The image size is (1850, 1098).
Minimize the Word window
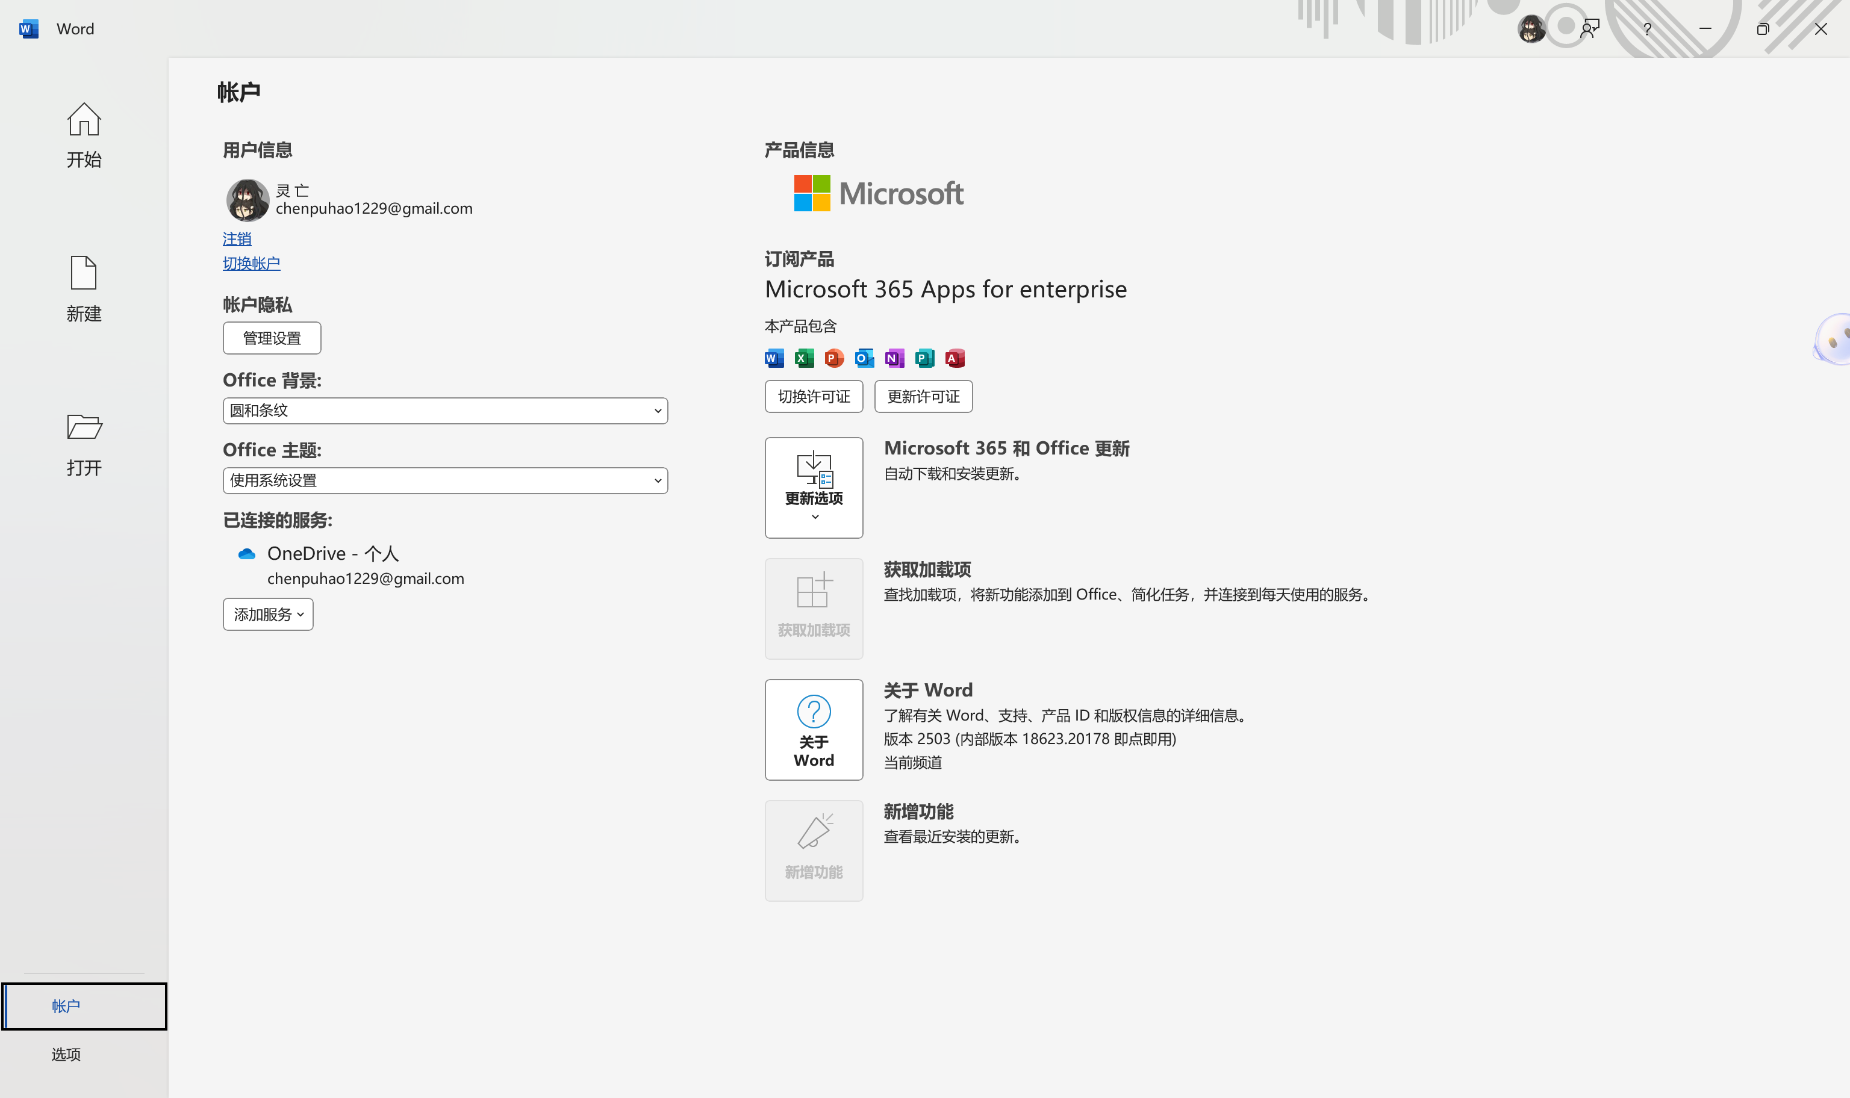click(1705, 29)
